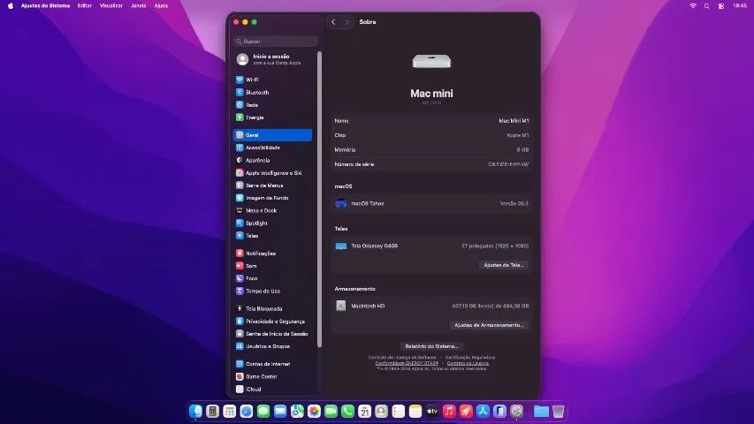Open Contas de Internet settings
Viewport: 754px width, 424px height.
[x=272, y=364]
